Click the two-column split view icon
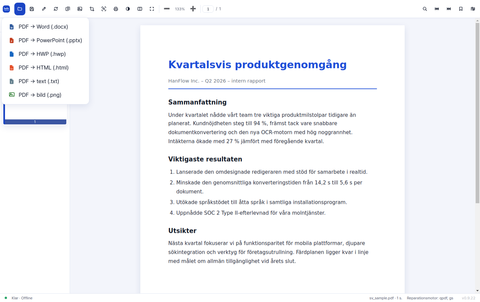 click(140, 9)
